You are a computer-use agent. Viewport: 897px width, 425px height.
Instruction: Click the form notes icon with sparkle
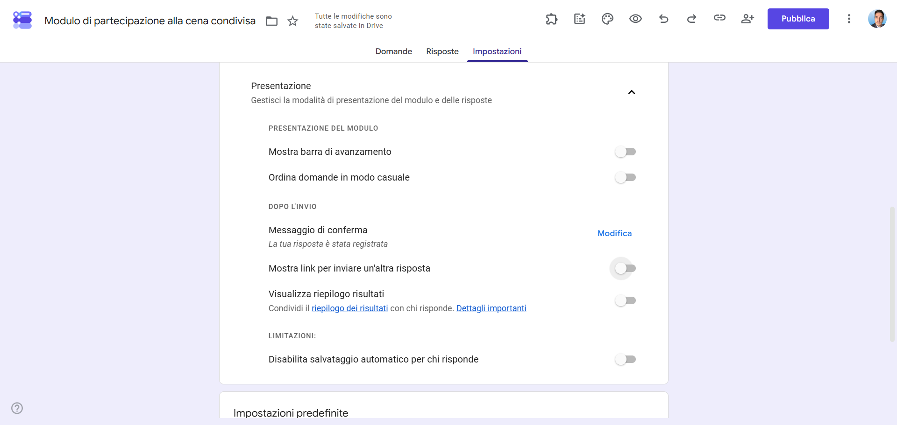(x=579, y=19)
